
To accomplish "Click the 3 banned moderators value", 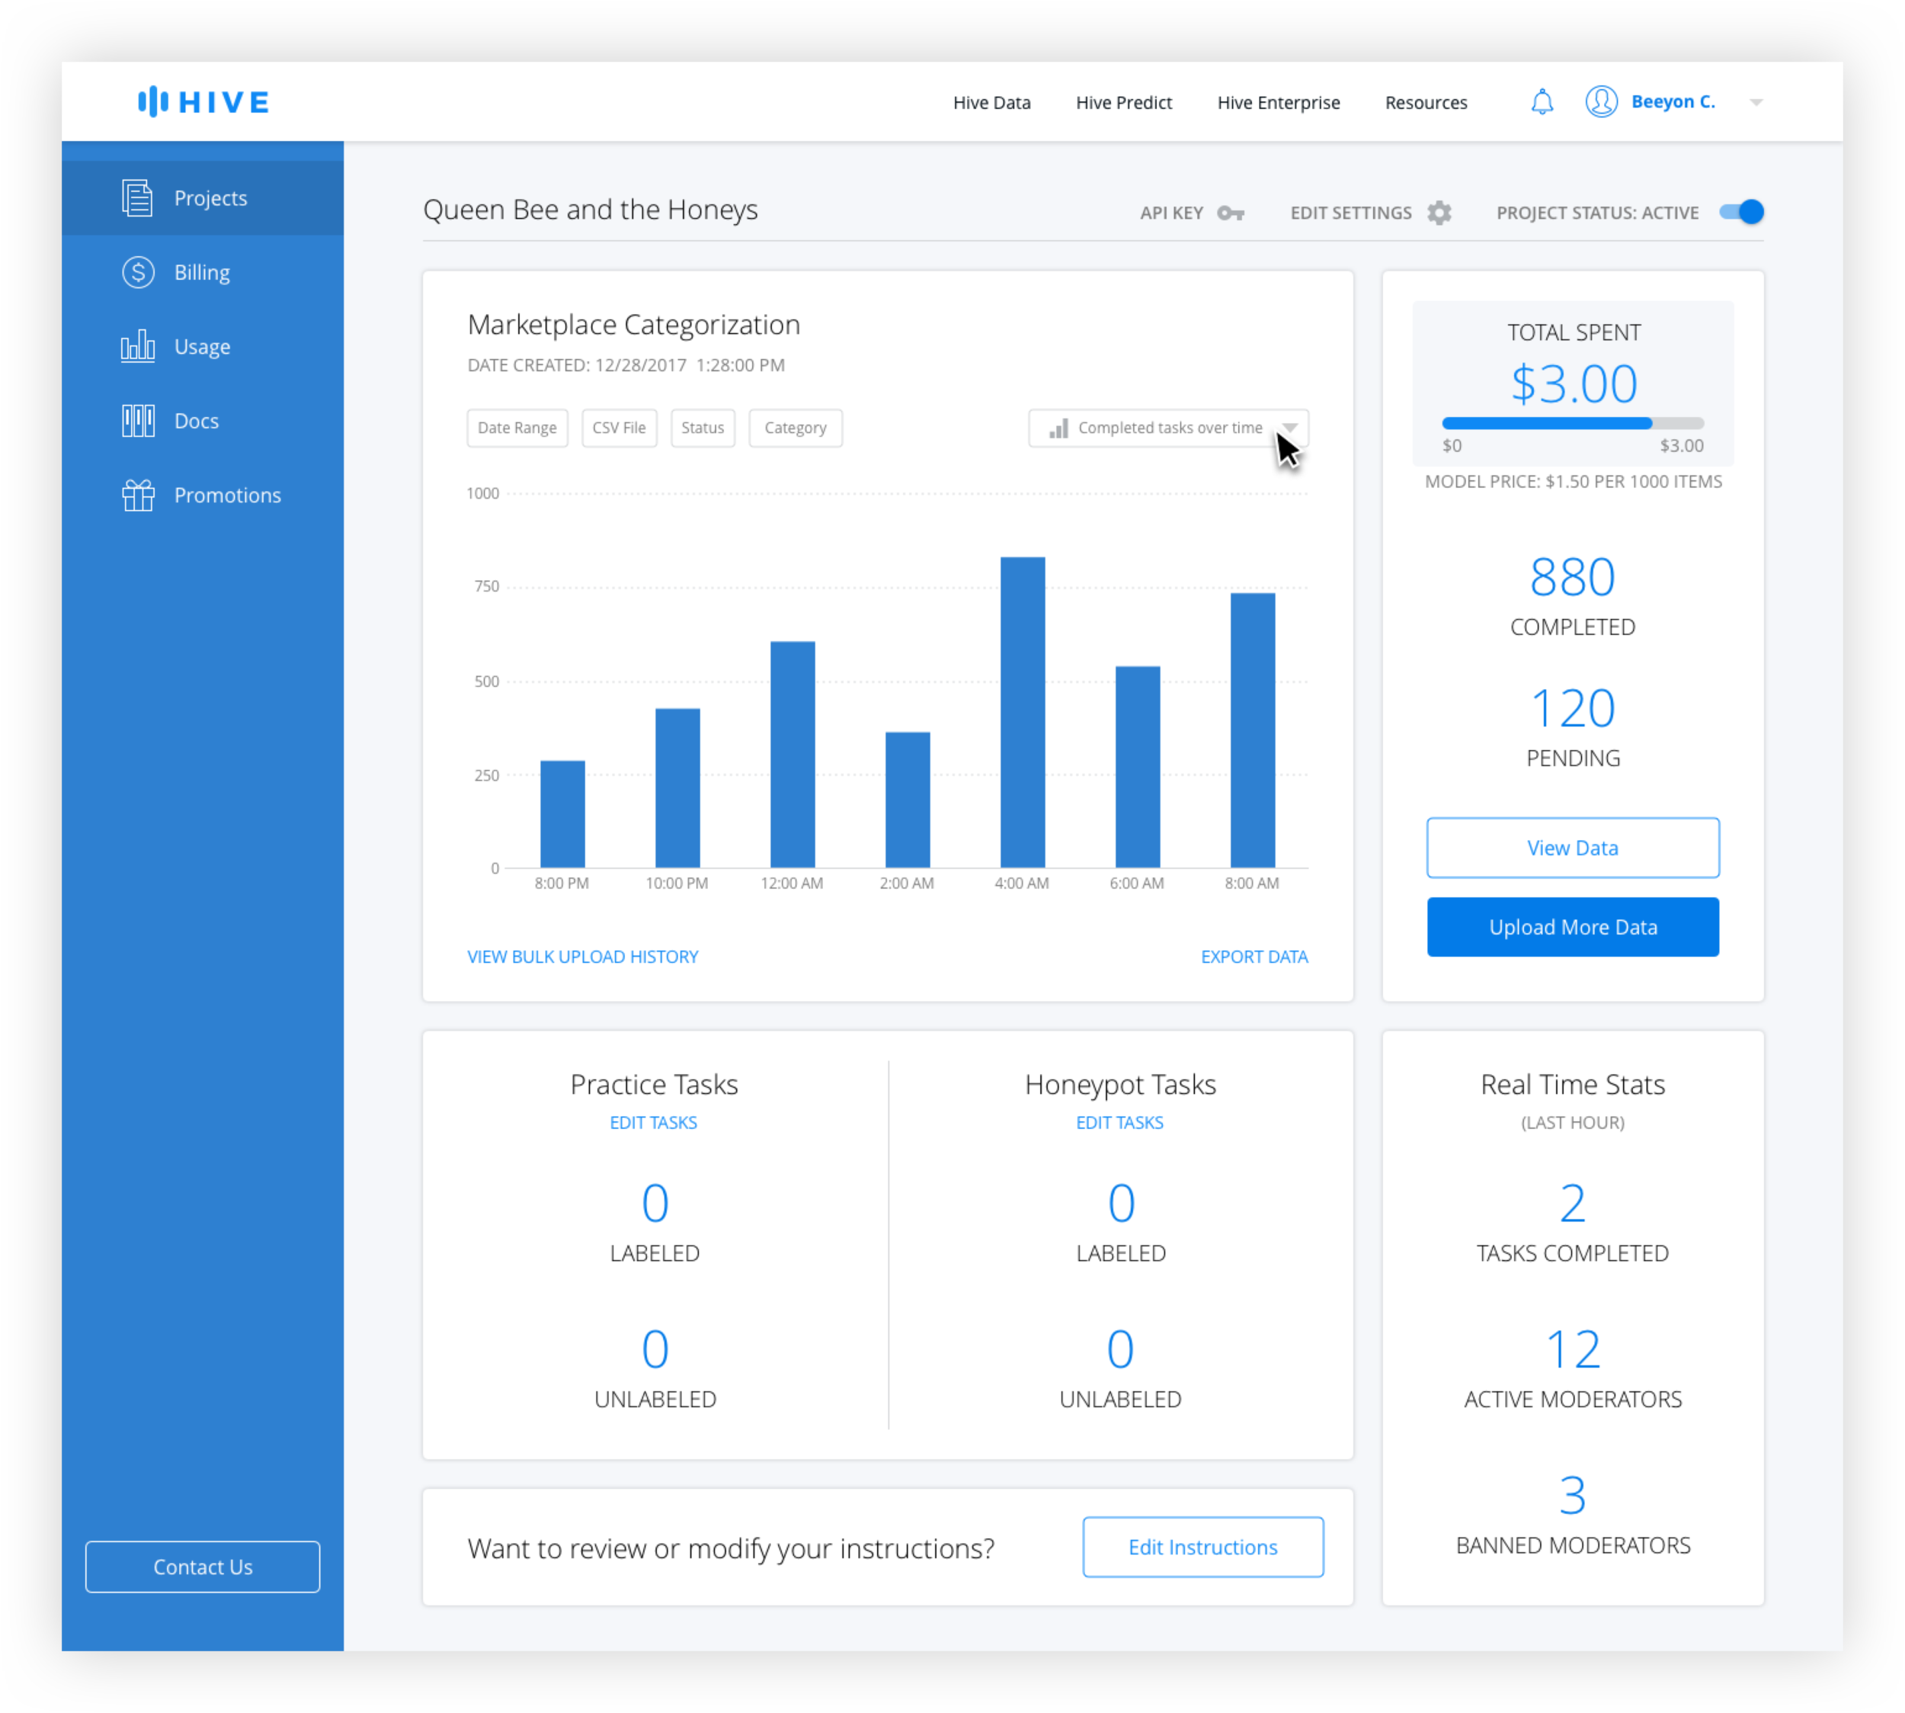I will (1572, 1495).
